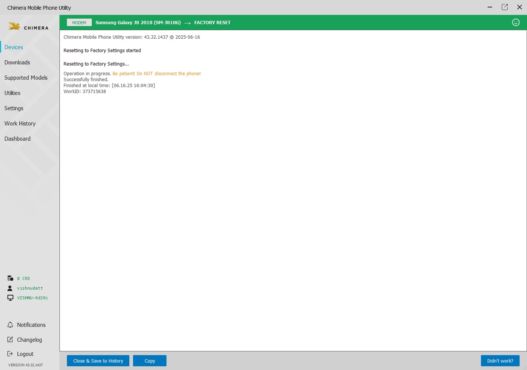The image size is (527, 370).
Task: Close the Chimera window
Action: 520,7
